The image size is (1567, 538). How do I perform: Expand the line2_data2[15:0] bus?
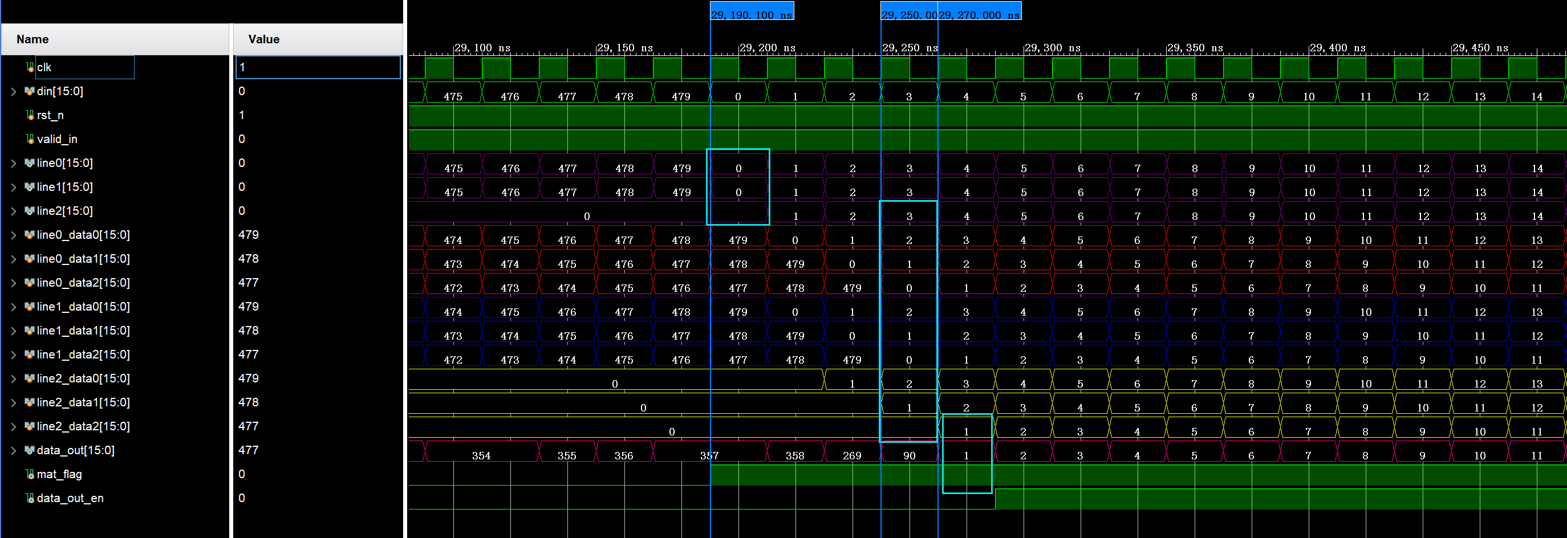coord(13,426)
